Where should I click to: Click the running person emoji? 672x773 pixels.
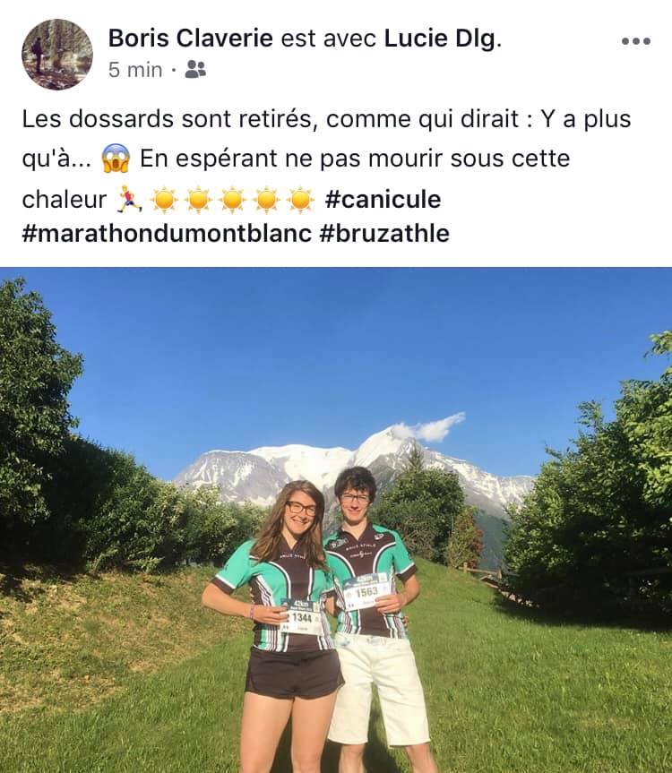(x=129, y=199)
